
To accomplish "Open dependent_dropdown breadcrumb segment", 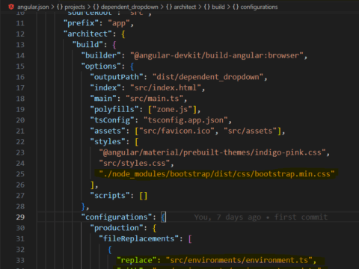I will coord(126,7).
